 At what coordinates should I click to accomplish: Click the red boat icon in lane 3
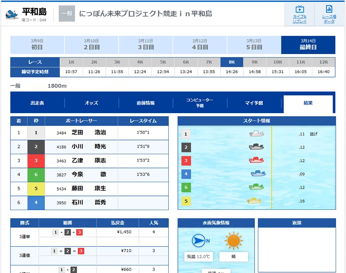pos(256,160)
